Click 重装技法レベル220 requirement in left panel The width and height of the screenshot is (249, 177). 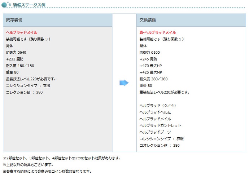[x=31, y=79]
